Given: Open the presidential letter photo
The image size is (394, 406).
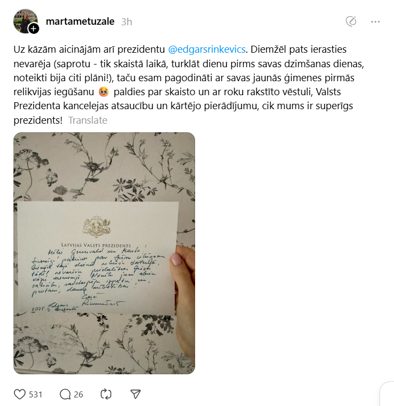Looking at the screenshot, I should point(104,253).
